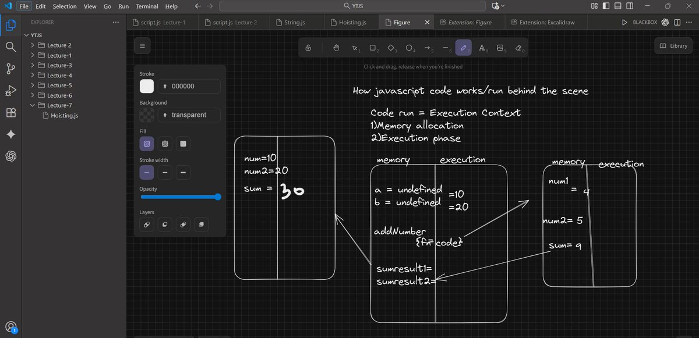699x338 pixels.
Task: Toggle the canvas lock tool
Action: (308, 48)
